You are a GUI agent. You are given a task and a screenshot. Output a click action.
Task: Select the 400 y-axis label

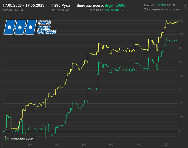coord(181,76)
